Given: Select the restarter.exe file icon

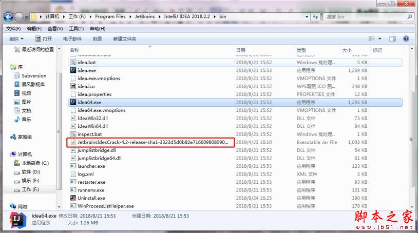Looking at the screenshot, I should (73, 182).
